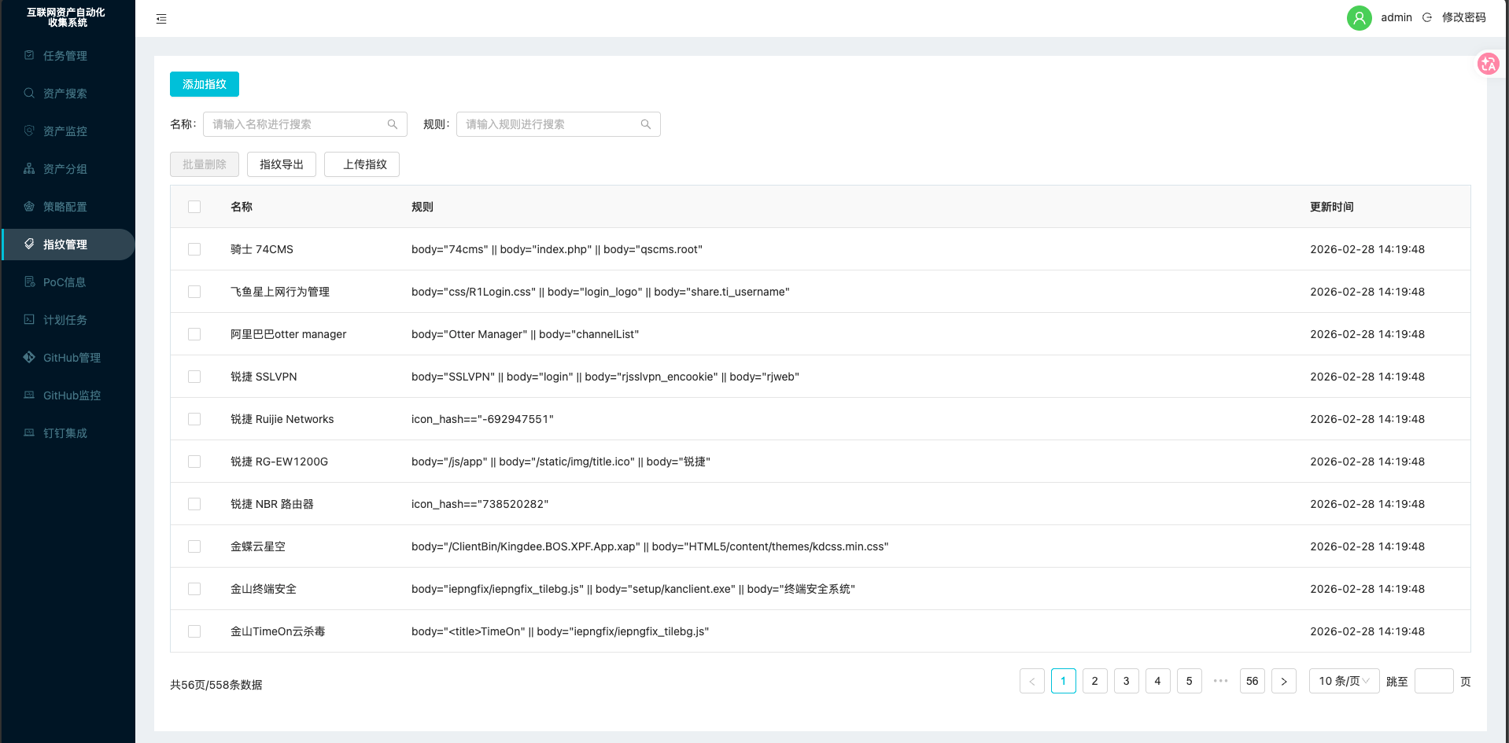This screenshot has width=1509, height=743.
Task: Toggle the select-all header checkbox
Action: pos(194,207)
